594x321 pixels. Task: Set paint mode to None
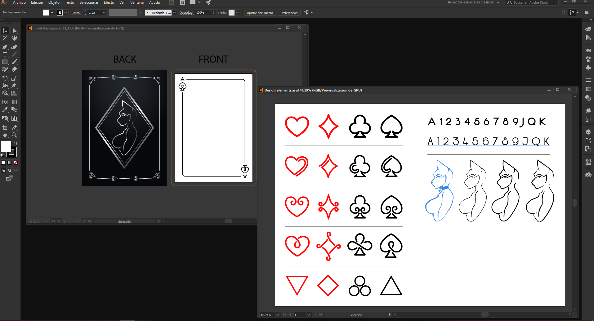click(x=16, y=163)
